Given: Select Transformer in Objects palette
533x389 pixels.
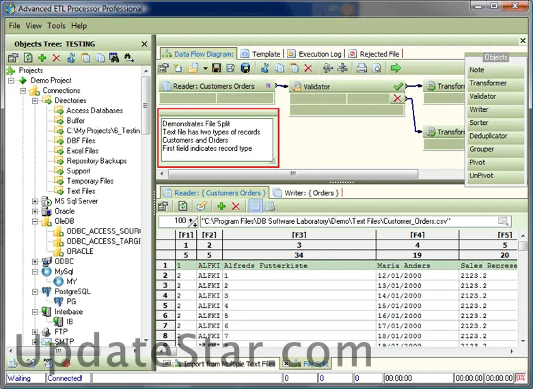Looking at the screenshot, I should 495,83.
